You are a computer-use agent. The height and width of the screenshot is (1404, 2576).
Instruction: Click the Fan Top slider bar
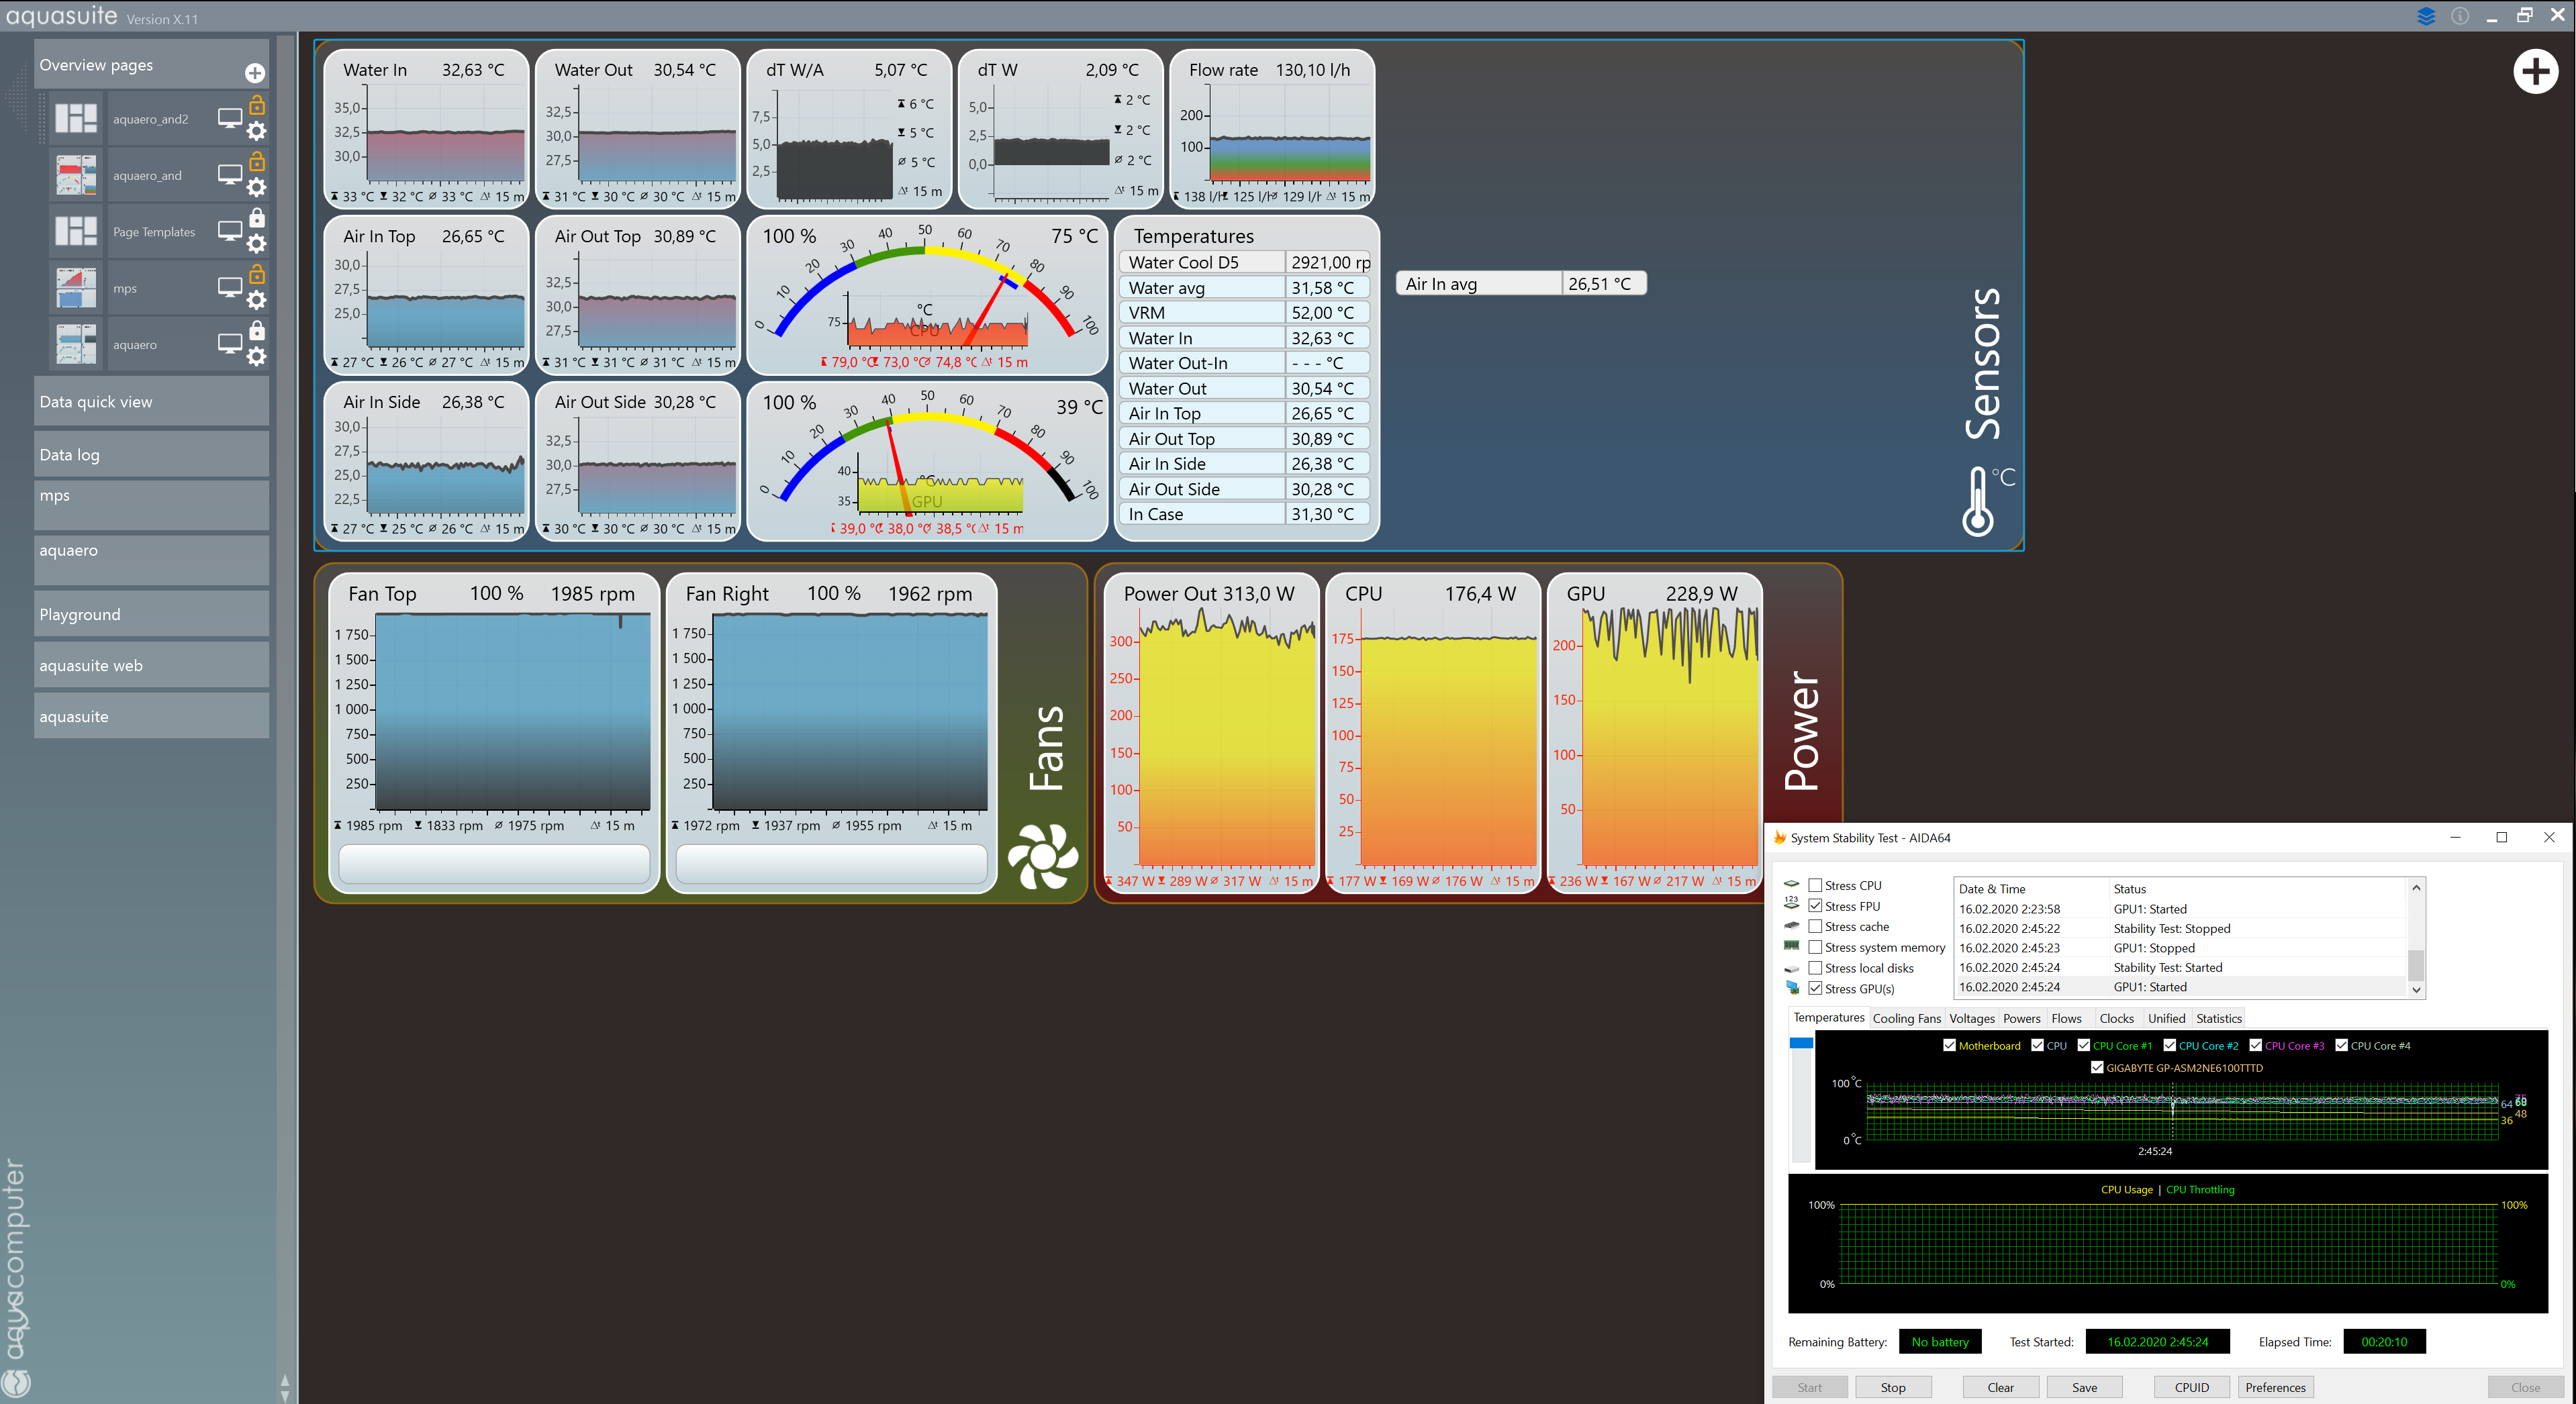click(x=494, y=863)
